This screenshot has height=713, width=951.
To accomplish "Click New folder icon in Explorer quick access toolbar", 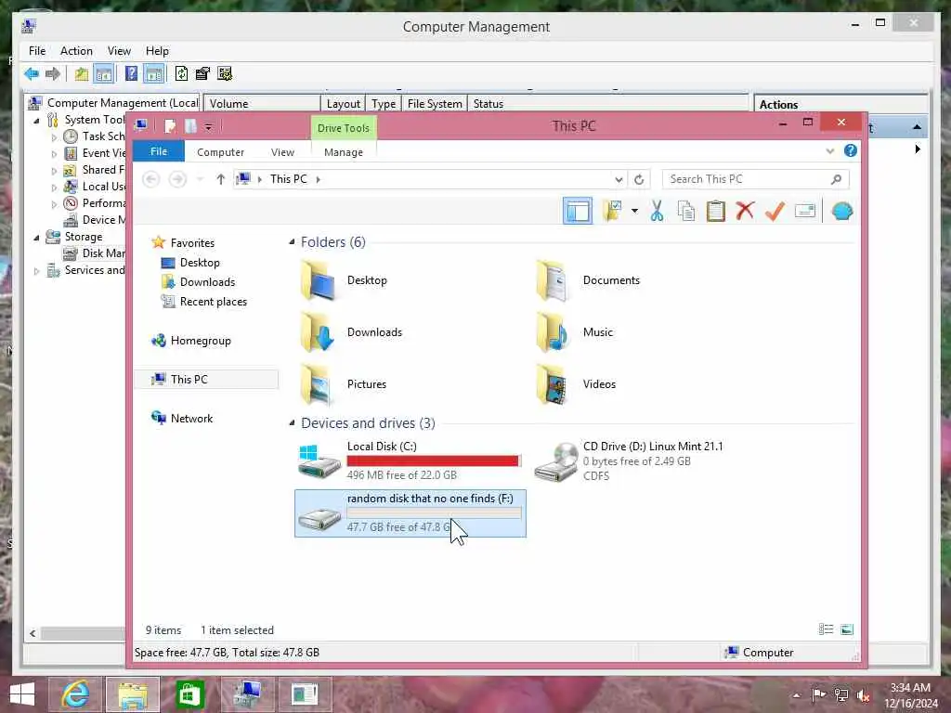I will point(190,126).
